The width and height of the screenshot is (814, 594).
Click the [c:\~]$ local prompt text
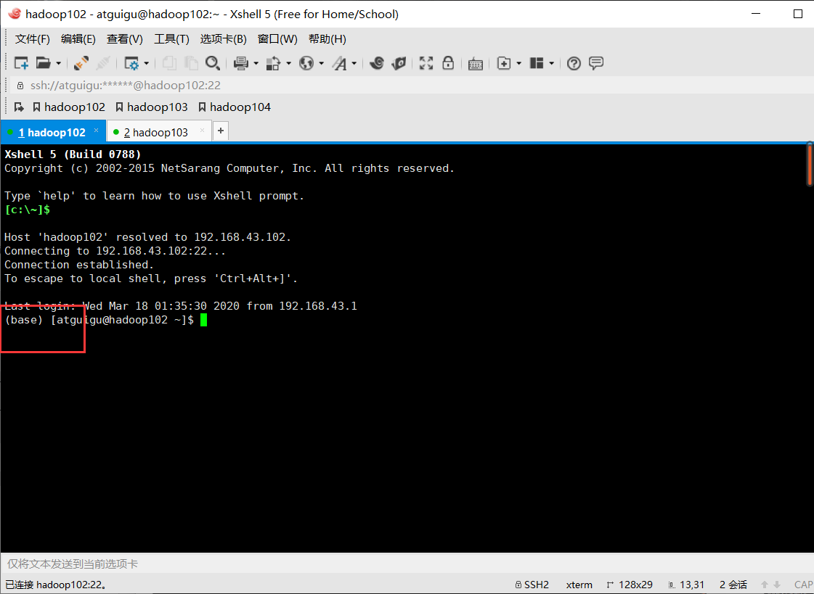point(27,210)
